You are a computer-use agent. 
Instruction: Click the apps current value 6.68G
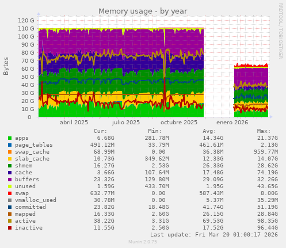(x=105, y=138)
